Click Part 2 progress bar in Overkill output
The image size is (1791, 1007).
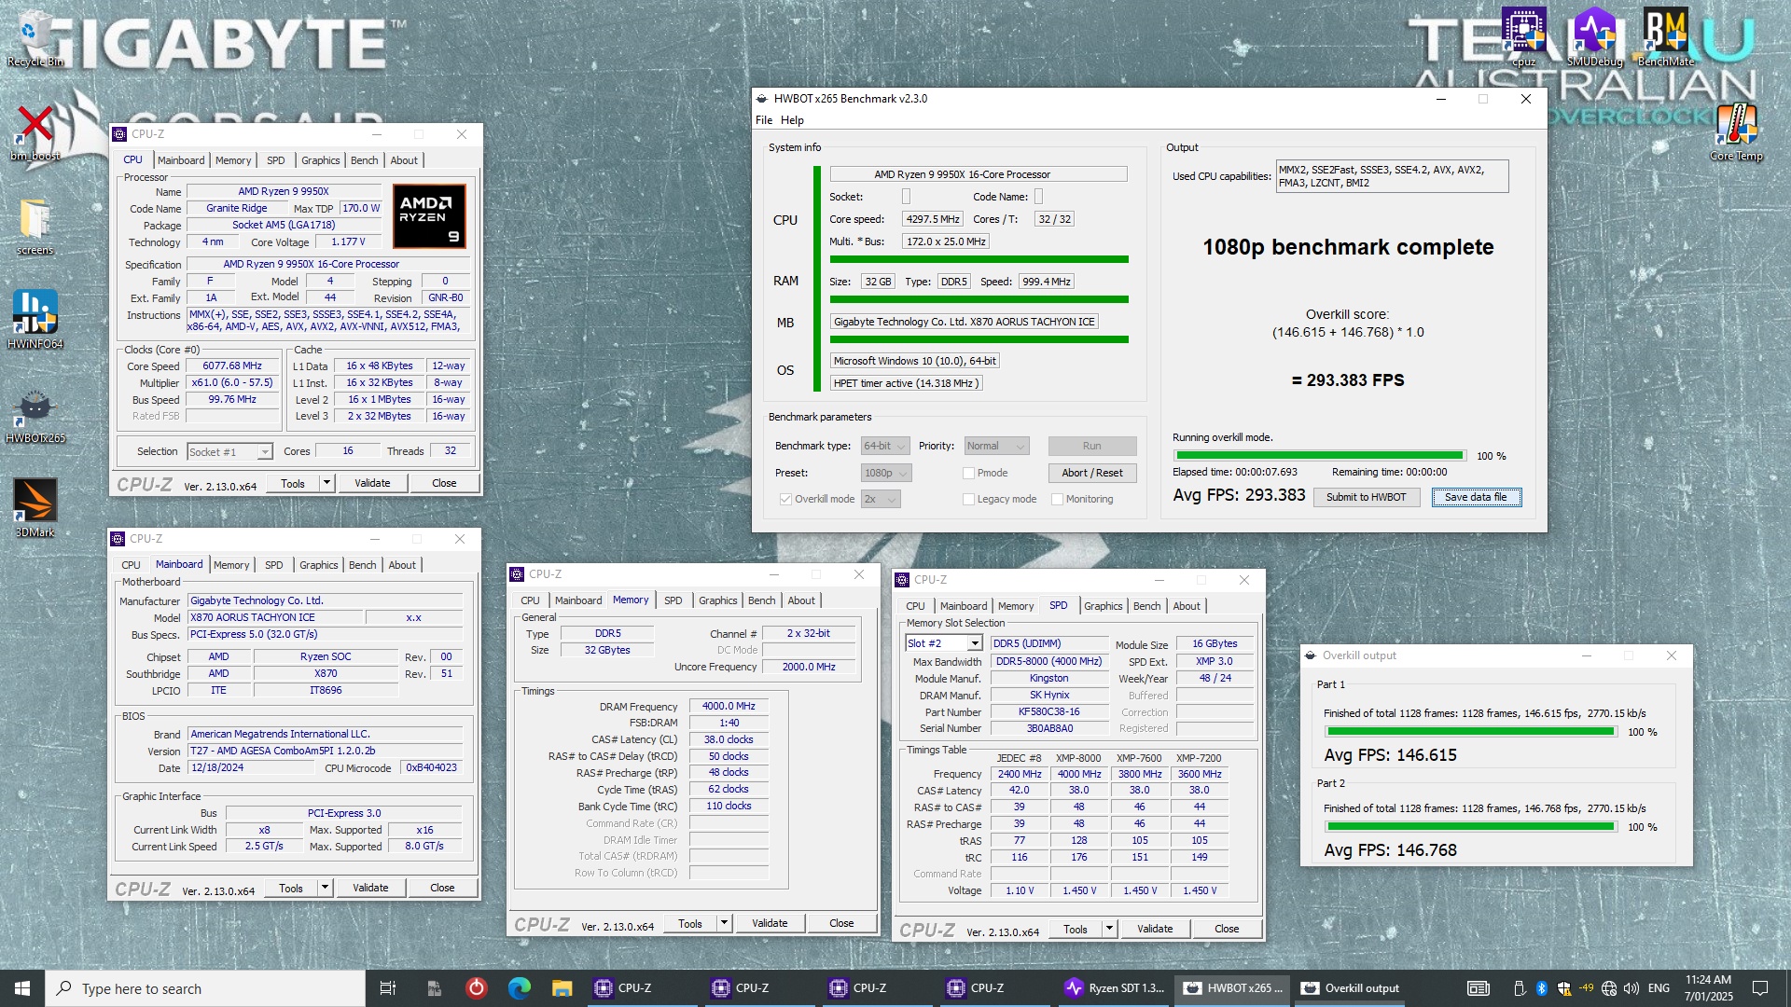pyautogui.click(x=1470, y=827)
